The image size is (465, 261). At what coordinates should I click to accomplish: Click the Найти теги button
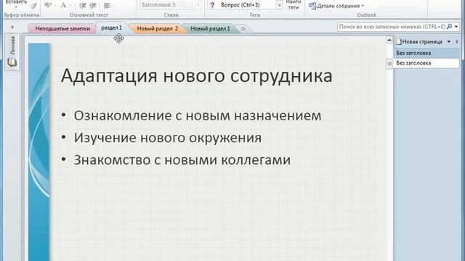294,5
